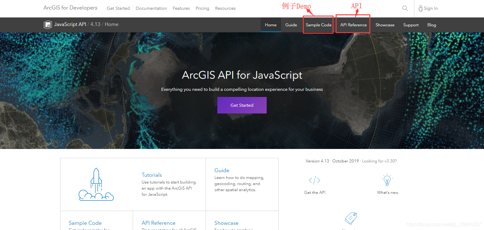This screenshot has height=230, width=484.
Task: Click Get the API label
Action: (x=315, y=192)
